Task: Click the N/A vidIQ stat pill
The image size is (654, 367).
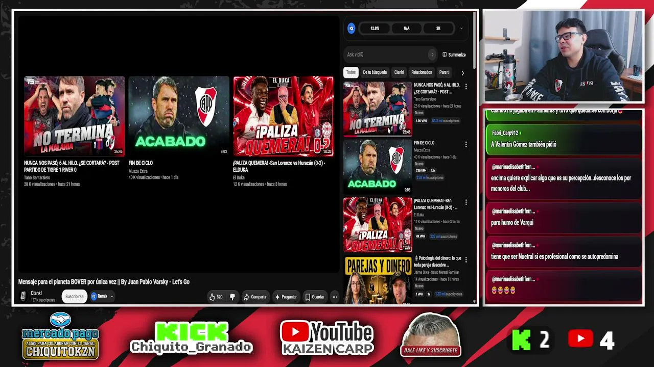Action: [407, 29]
